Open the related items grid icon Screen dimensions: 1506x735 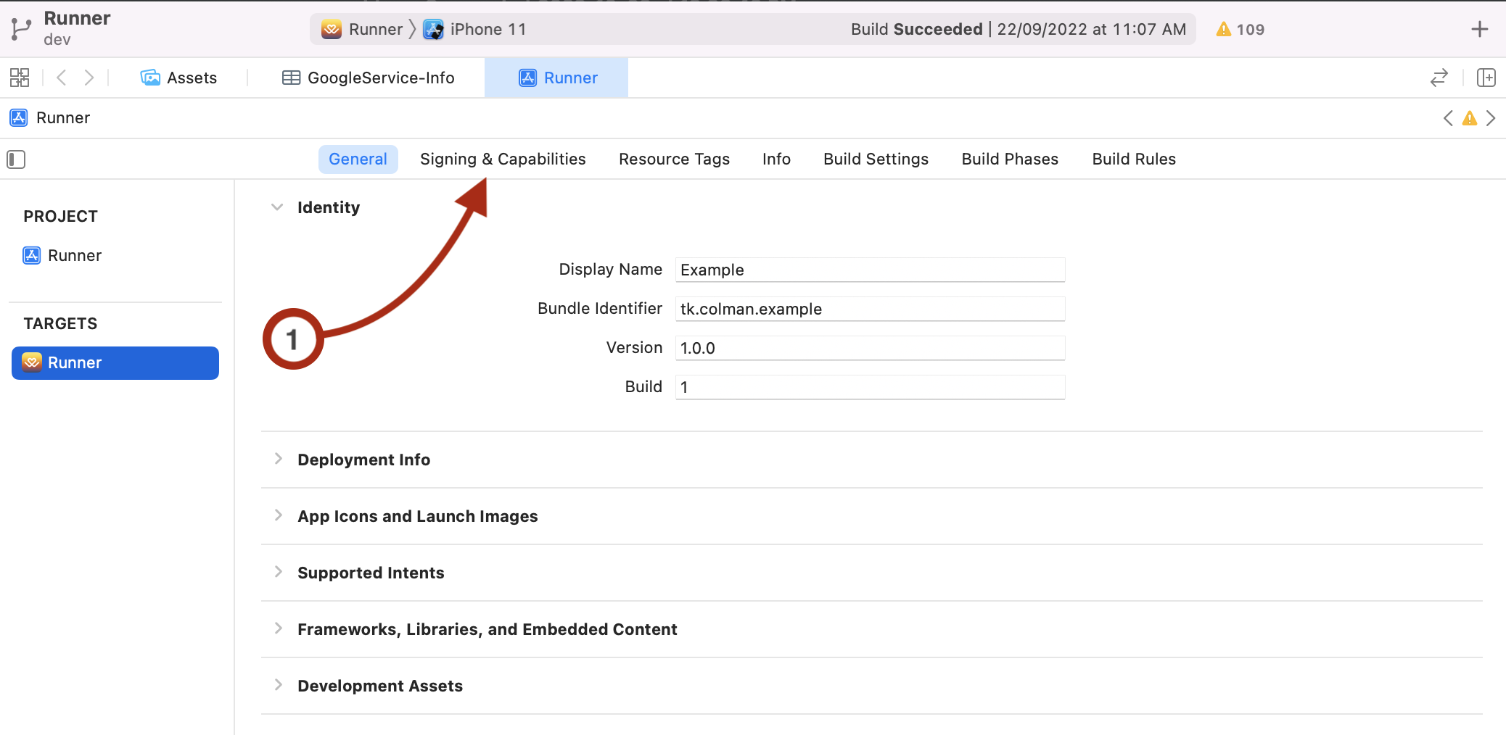click(20, 78)
